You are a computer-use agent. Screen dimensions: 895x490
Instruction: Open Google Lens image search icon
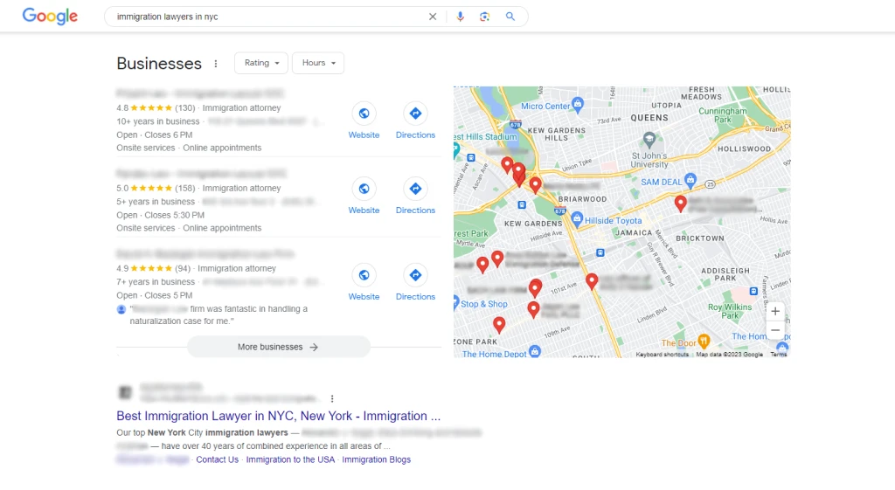pyautogui.click(x=484, y=17)
